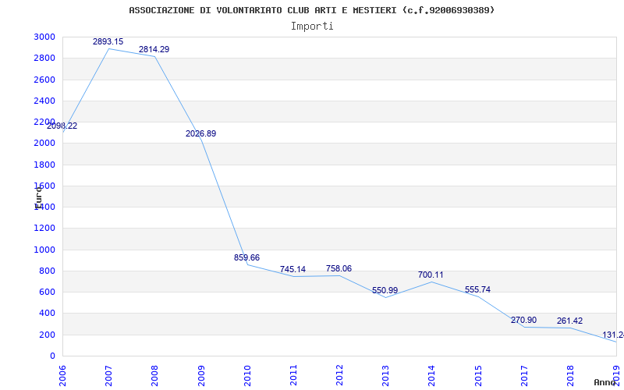Click the Importi subtitle

click(x=312, y=27)
